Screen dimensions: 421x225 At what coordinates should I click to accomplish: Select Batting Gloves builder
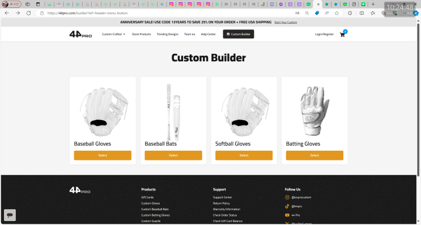click(314, 155)
